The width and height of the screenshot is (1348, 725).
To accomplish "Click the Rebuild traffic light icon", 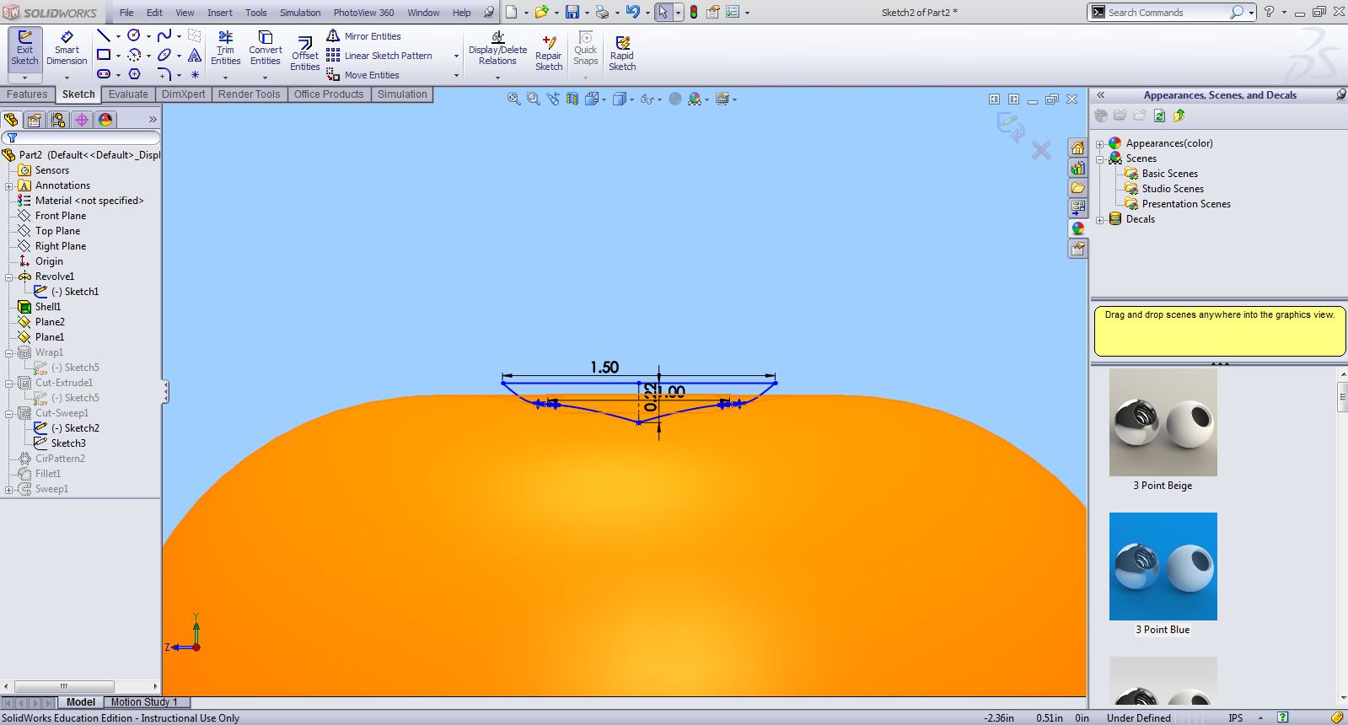I will click(x=694, y=12).
